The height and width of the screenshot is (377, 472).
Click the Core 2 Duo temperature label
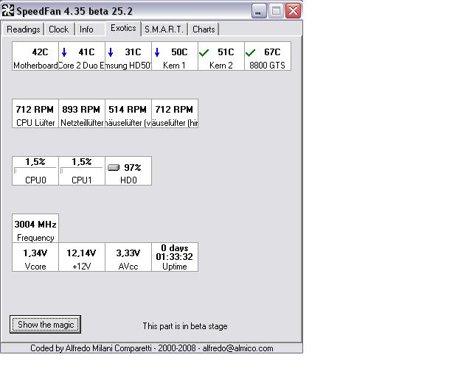click(x=82, y=66)
